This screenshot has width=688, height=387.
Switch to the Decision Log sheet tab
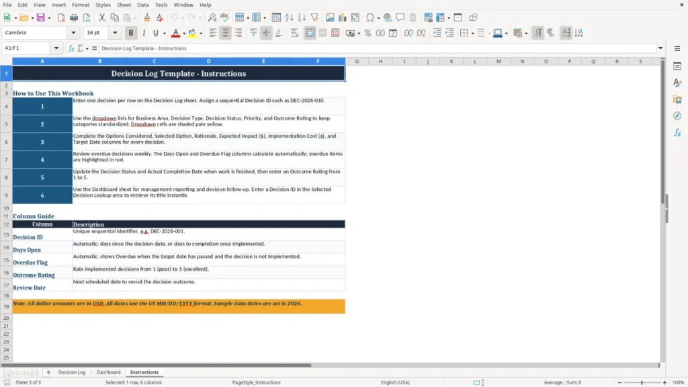click(72, 372)
